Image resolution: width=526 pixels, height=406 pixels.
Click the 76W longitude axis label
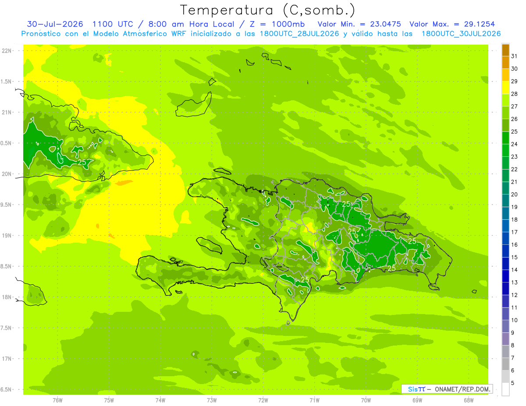click(x=57, y=400)
